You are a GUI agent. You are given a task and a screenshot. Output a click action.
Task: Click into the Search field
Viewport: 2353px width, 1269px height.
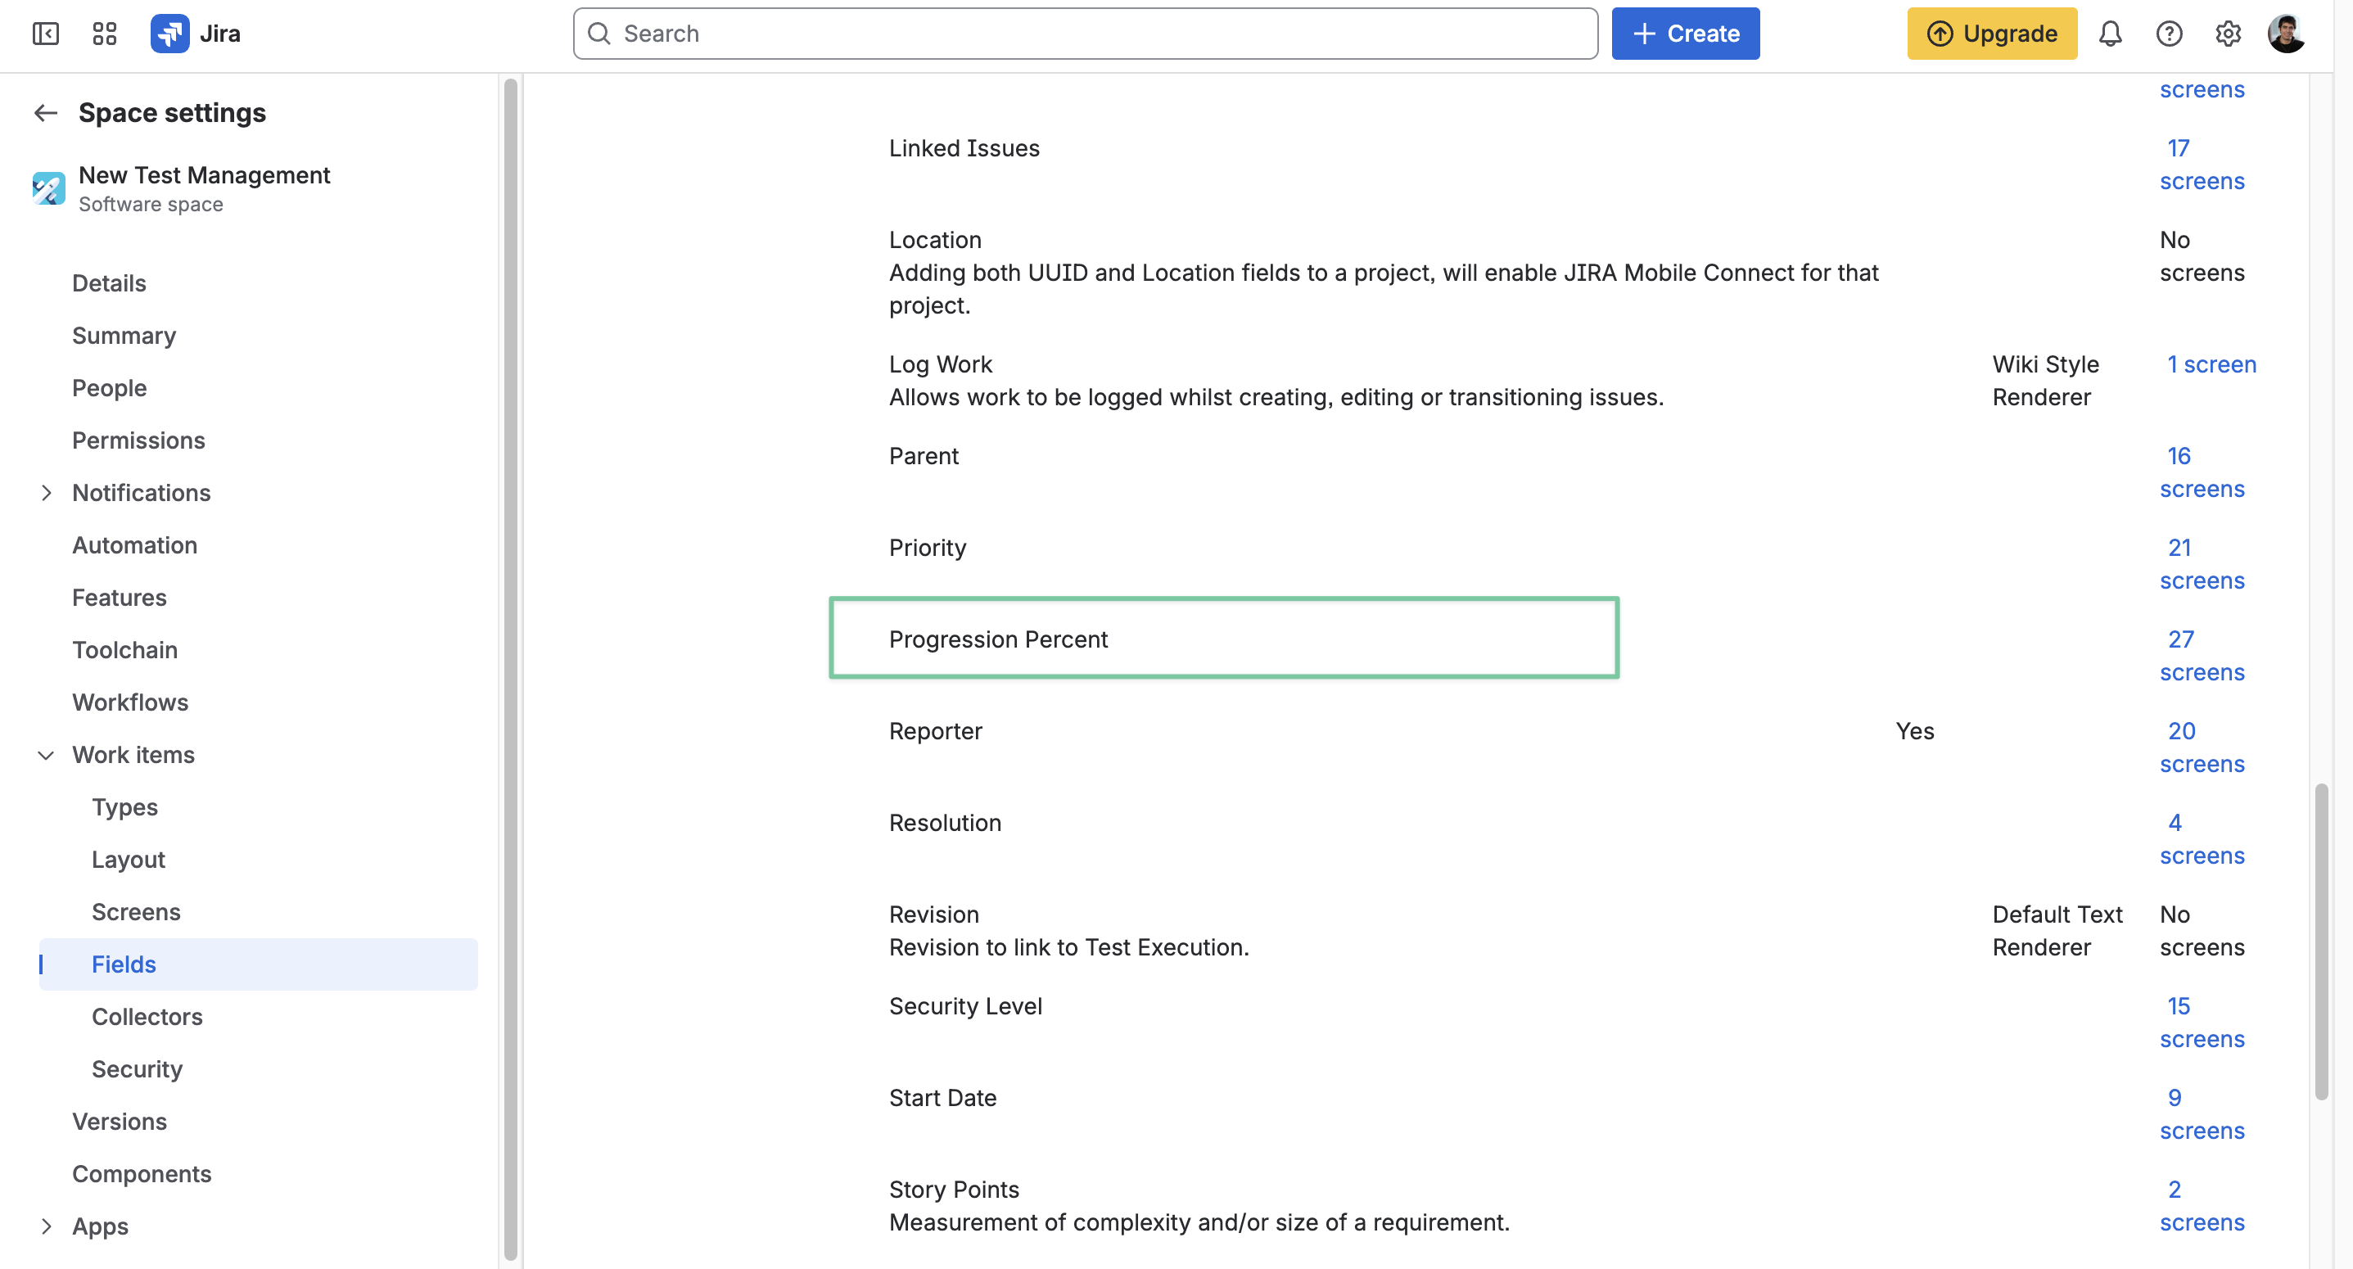[1085, 34]
